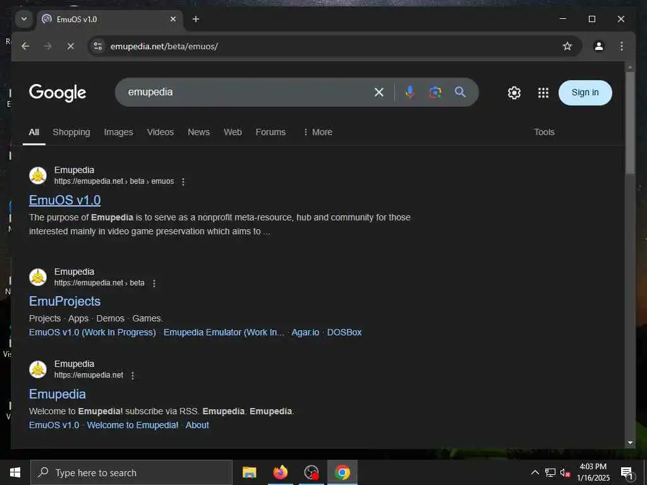Go back using the back arrow

coord(25,46)
